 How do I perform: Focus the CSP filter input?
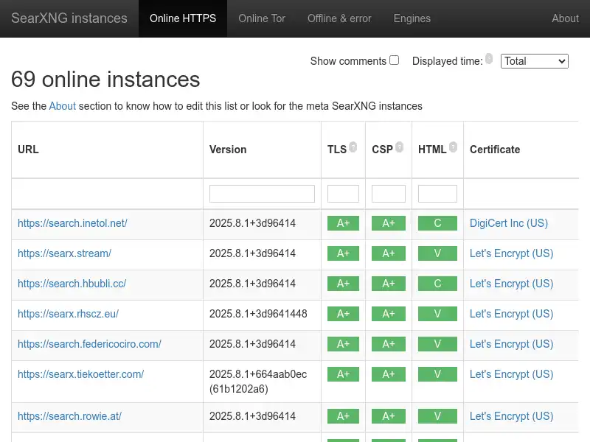(389, 194)
